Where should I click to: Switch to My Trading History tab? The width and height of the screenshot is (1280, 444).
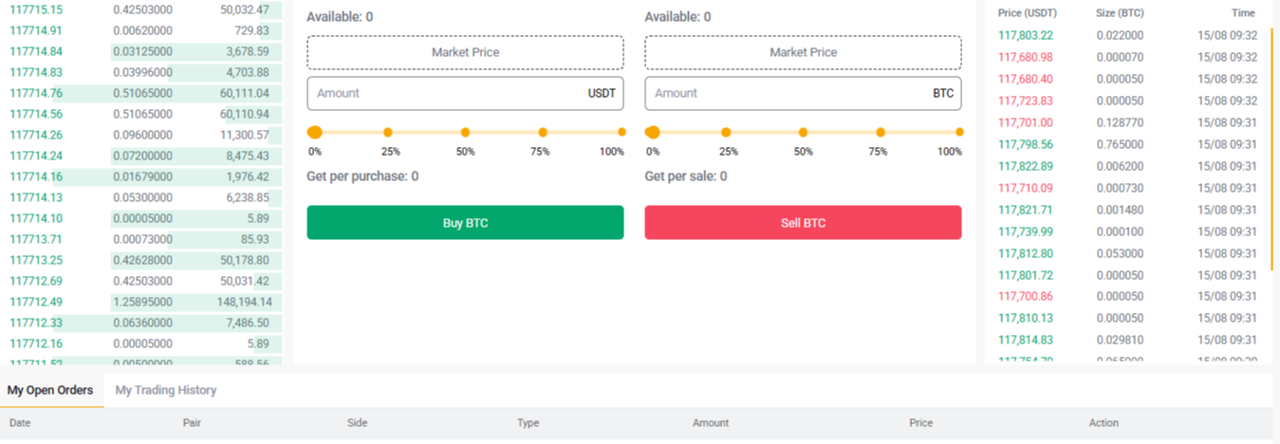(x=166, y=390)
